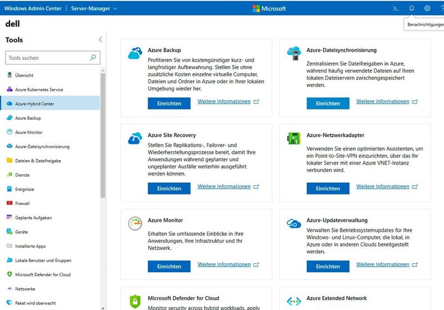
Task: Open the settings gear icon
Action: [x=427, y=8]
